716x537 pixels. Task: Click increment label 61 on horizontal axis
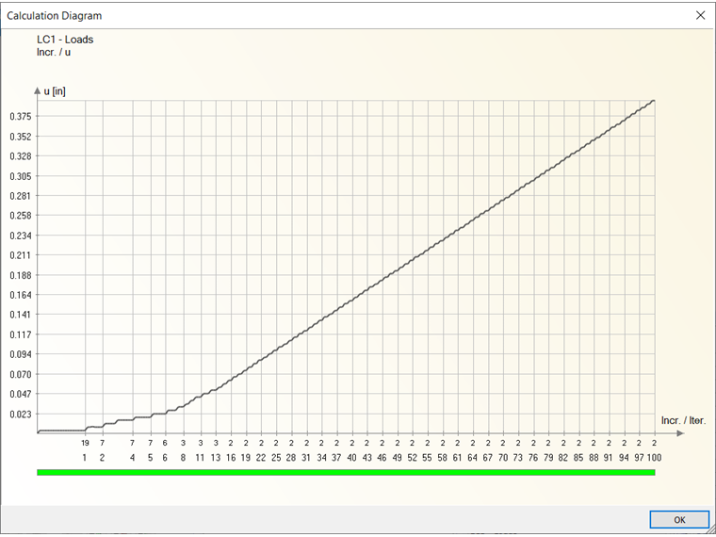(x=458, y=458)
